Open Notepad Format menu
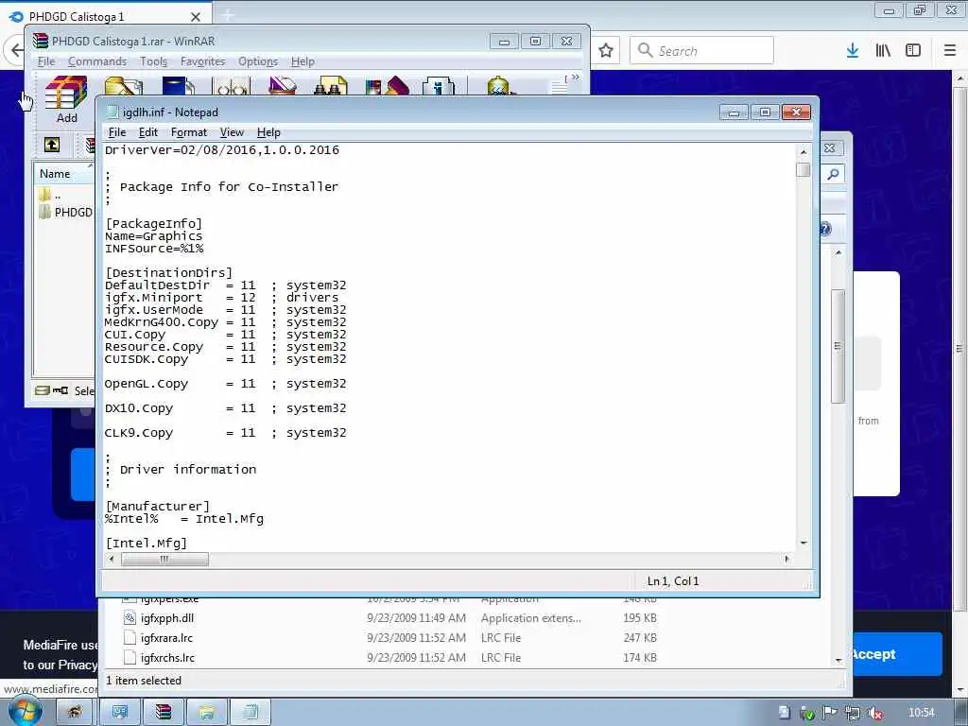Viewport: 968px width, 726px height. click(189, 132)
